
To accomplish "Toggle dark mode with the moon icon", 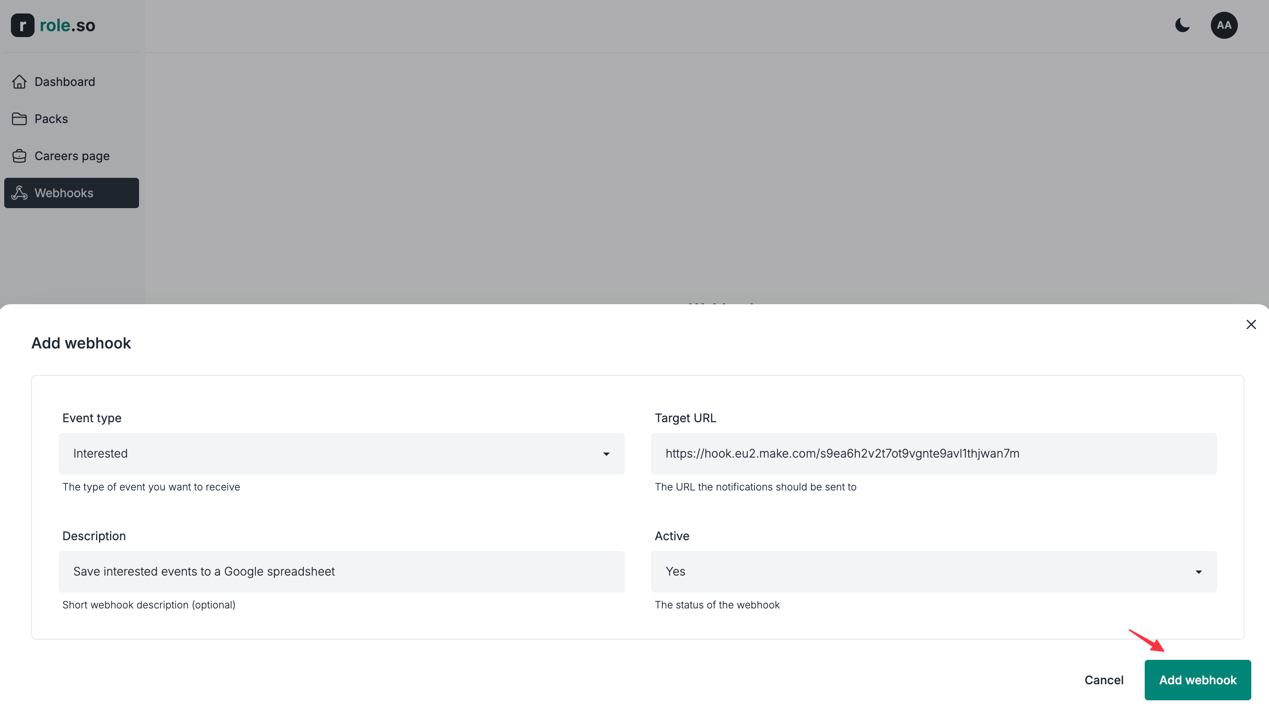I will [x=1182, y=25].
